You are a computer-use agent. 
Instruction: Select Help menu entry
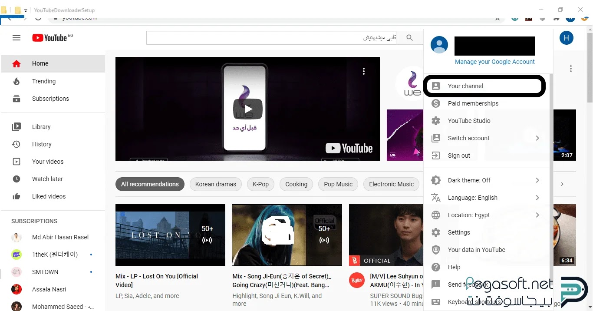click(487, 267)
